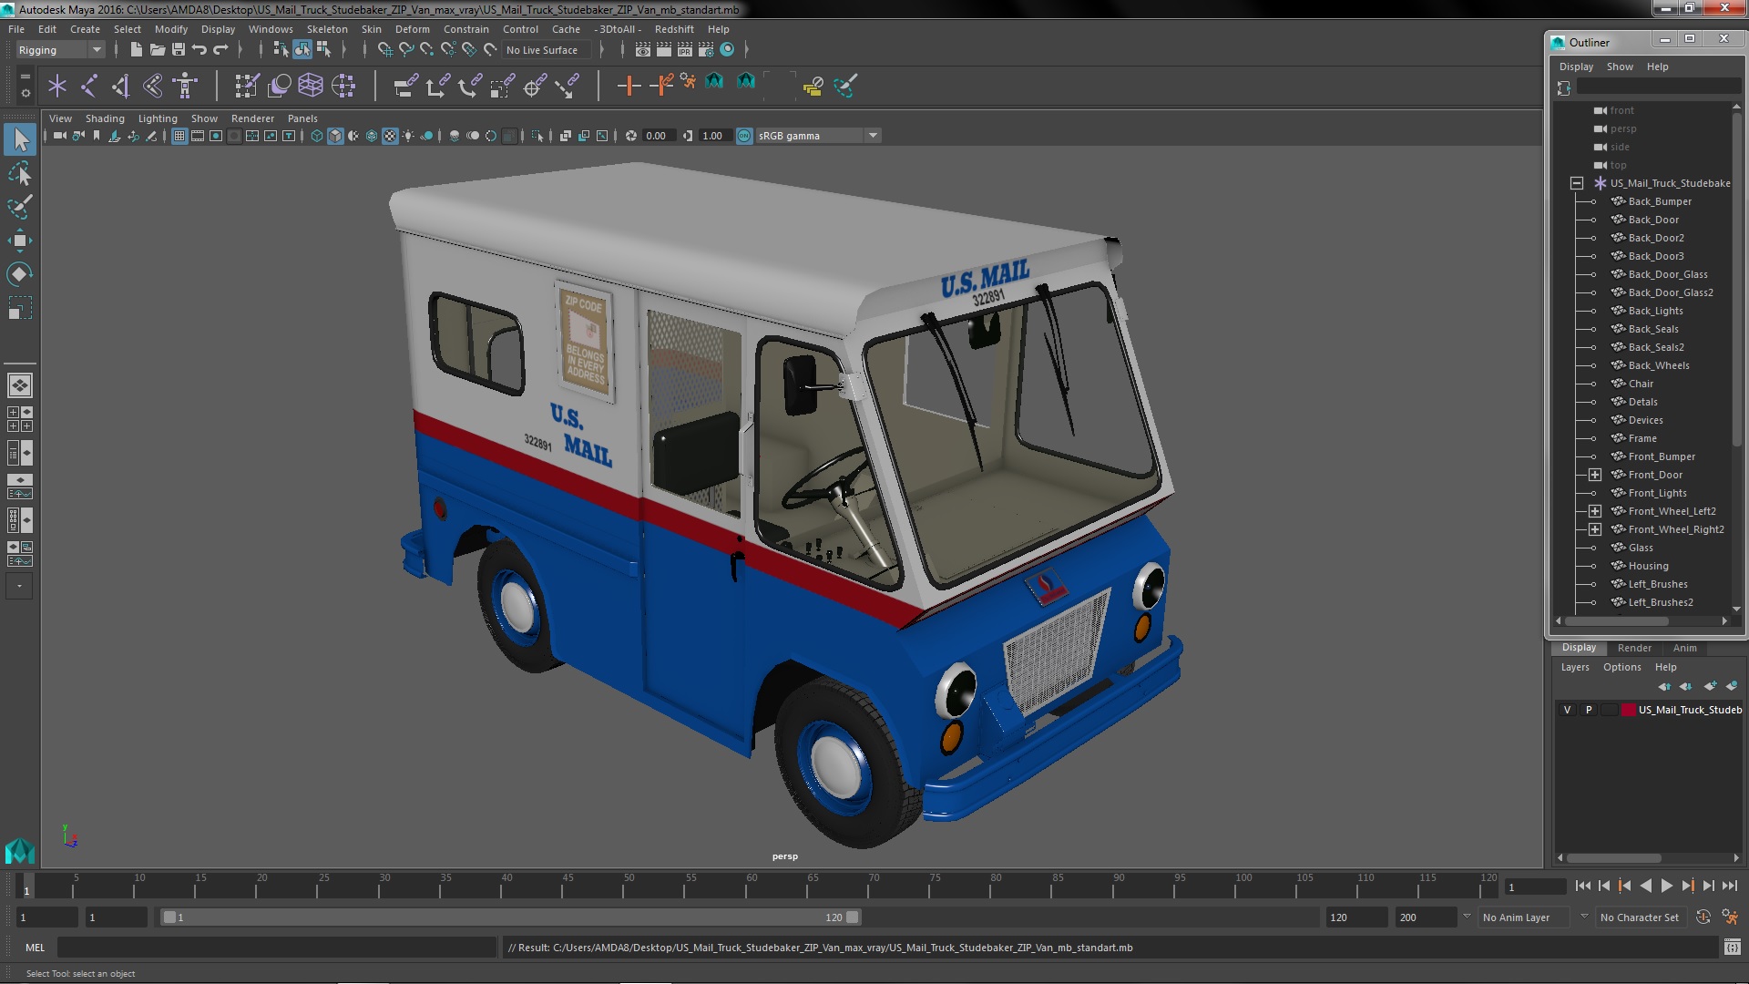Open the Script Editor icon

[1732, 948]
